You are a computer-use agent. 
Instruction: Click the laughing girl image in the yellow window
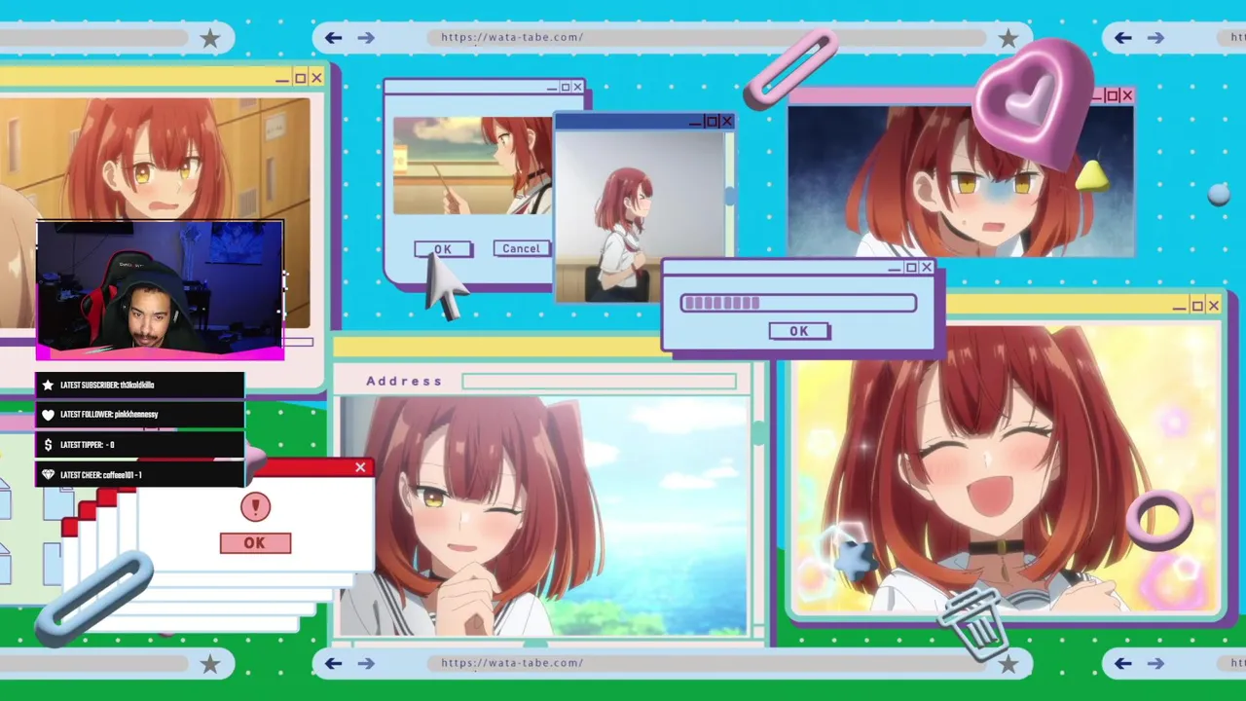pos(1008,469)
